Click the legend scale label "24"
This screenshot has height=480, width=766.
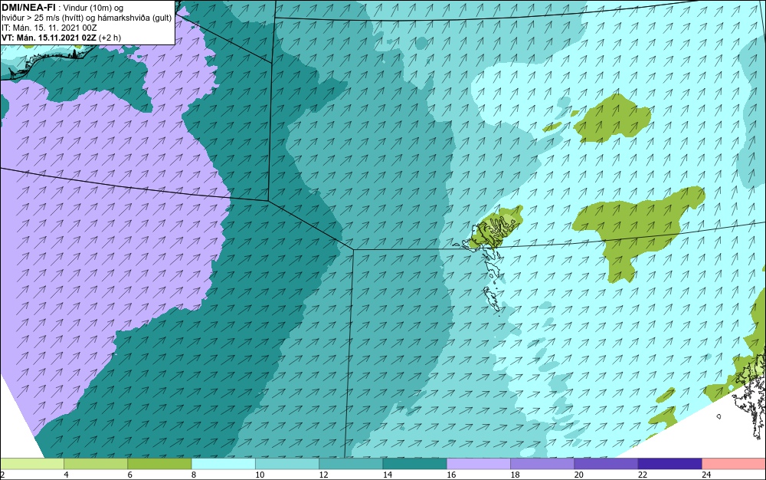[706, 475]
